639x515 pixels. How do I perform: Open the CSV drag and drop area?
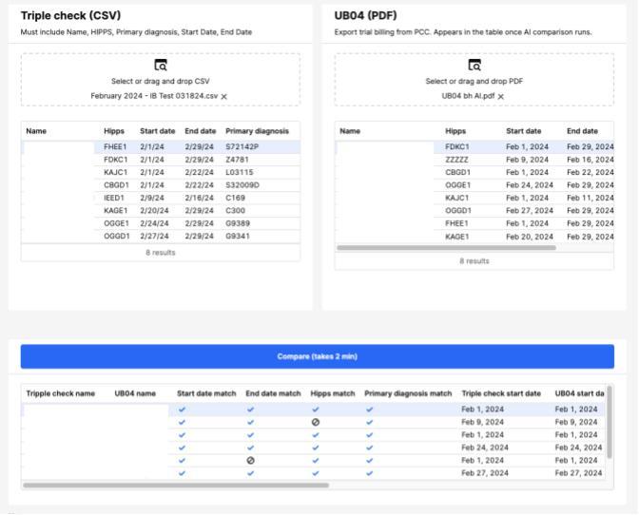click(x=161, y=80)
